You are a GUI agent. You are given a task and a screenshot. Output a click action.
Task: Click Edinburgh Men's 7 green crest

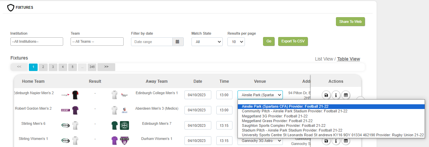point(125,125)
